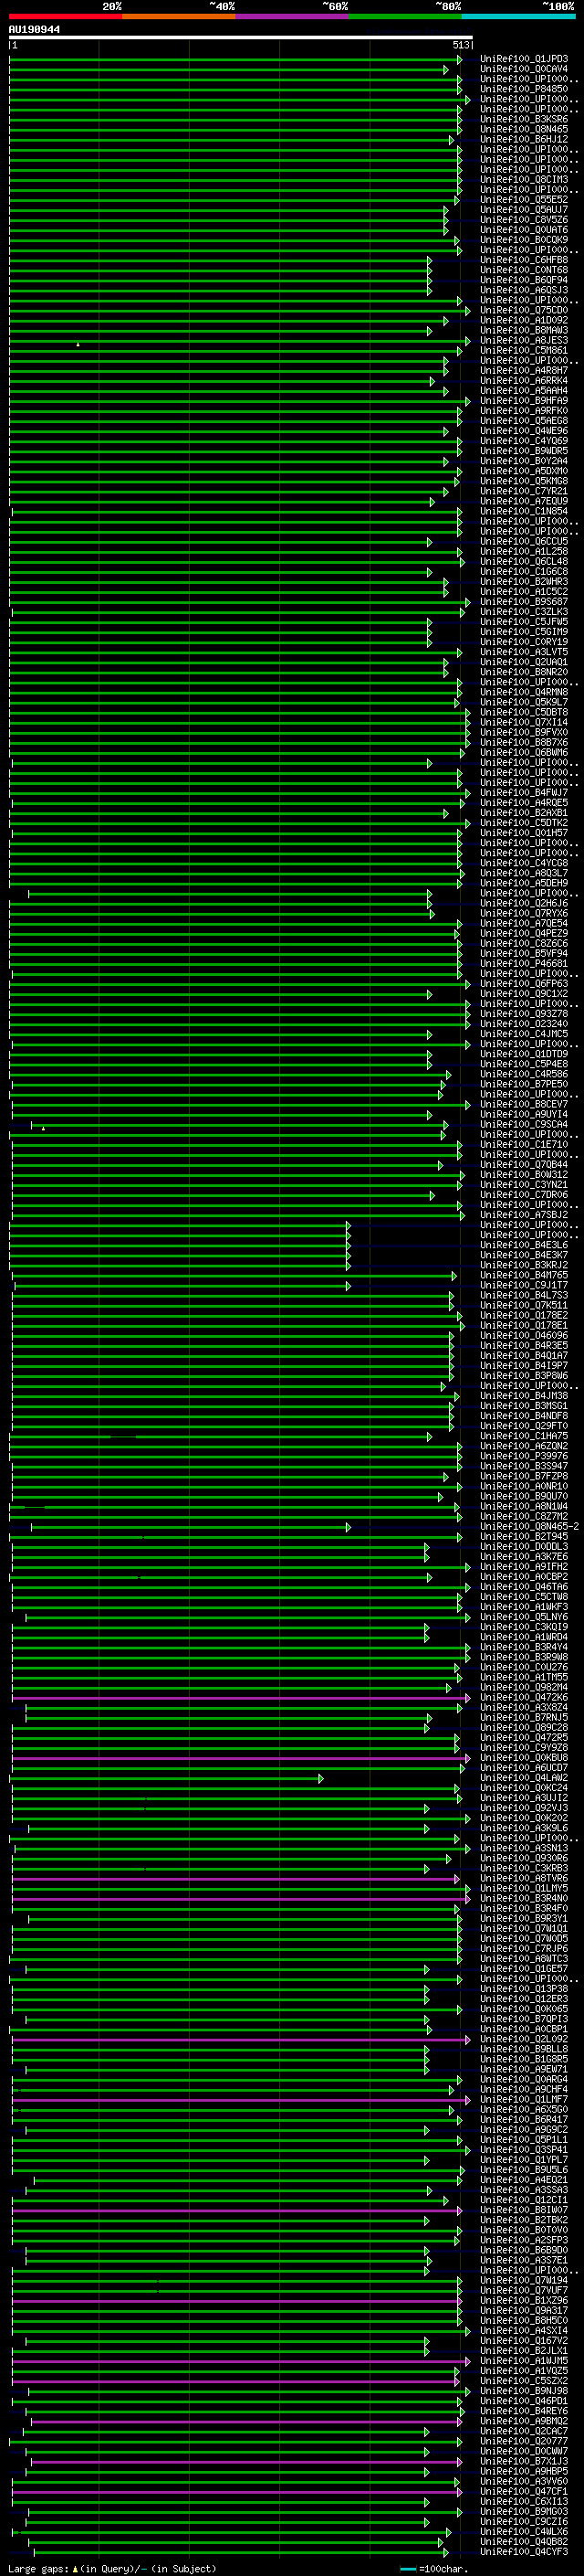The width and height of the screenshot is (584, 2576).
Task: Click UniRef100_B3KRJ2 label
Action: (524, 1265)
